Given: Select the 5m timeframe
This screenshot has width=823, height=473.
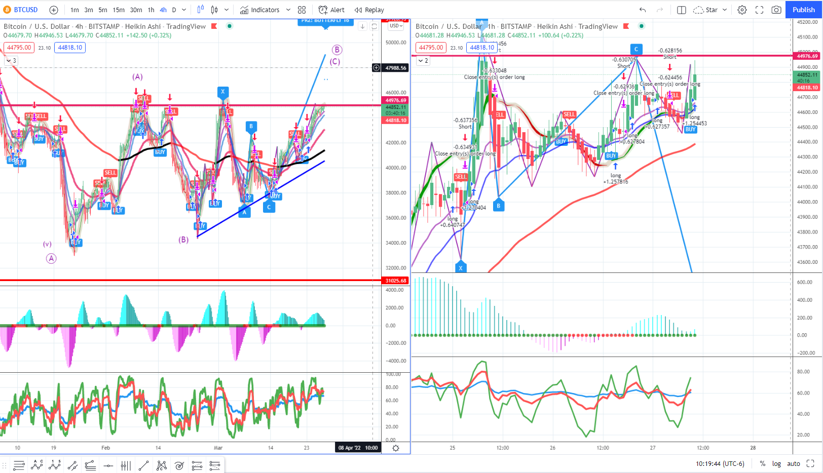Looking at the screenshot, I should 103,10.
